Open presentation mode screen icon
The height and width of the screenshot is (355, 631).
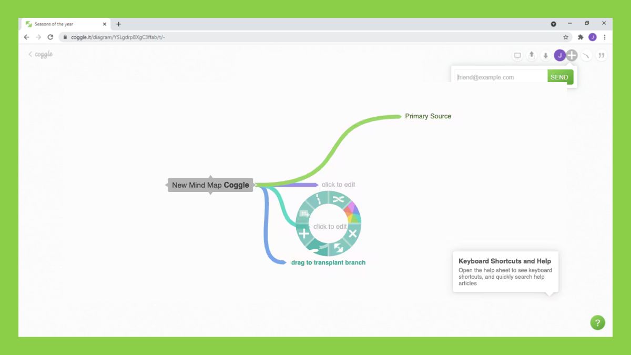tap(517, 55)
